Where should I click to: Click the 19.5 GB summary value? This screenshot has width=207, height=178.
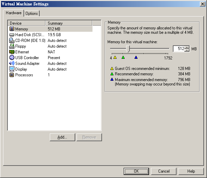54,35
